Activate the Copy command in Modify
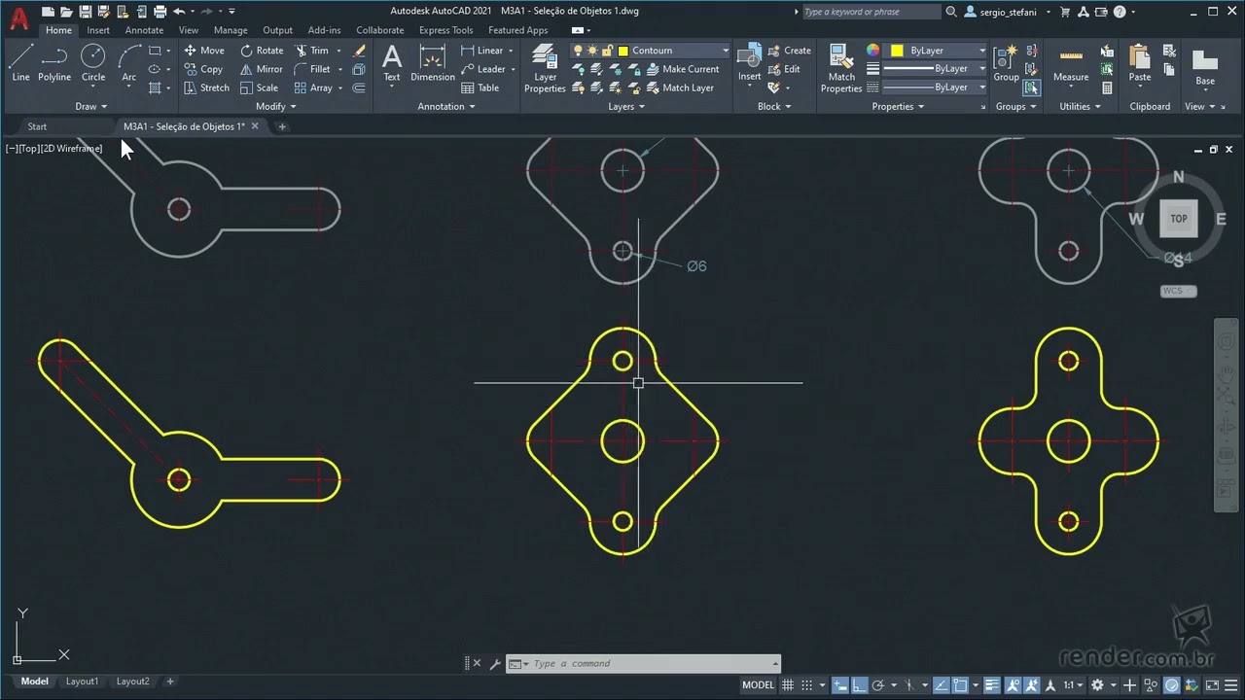 [203, 69]
